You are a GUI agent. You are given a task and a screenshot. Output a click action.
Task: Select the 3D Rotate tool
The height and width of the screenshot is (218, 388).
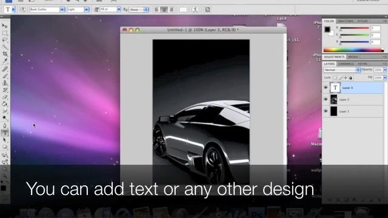pos(4,155)
